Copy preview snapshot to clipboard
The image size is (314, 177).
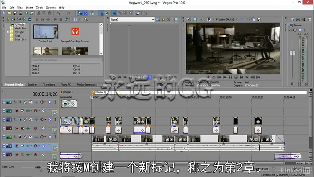tap(253, 19)
